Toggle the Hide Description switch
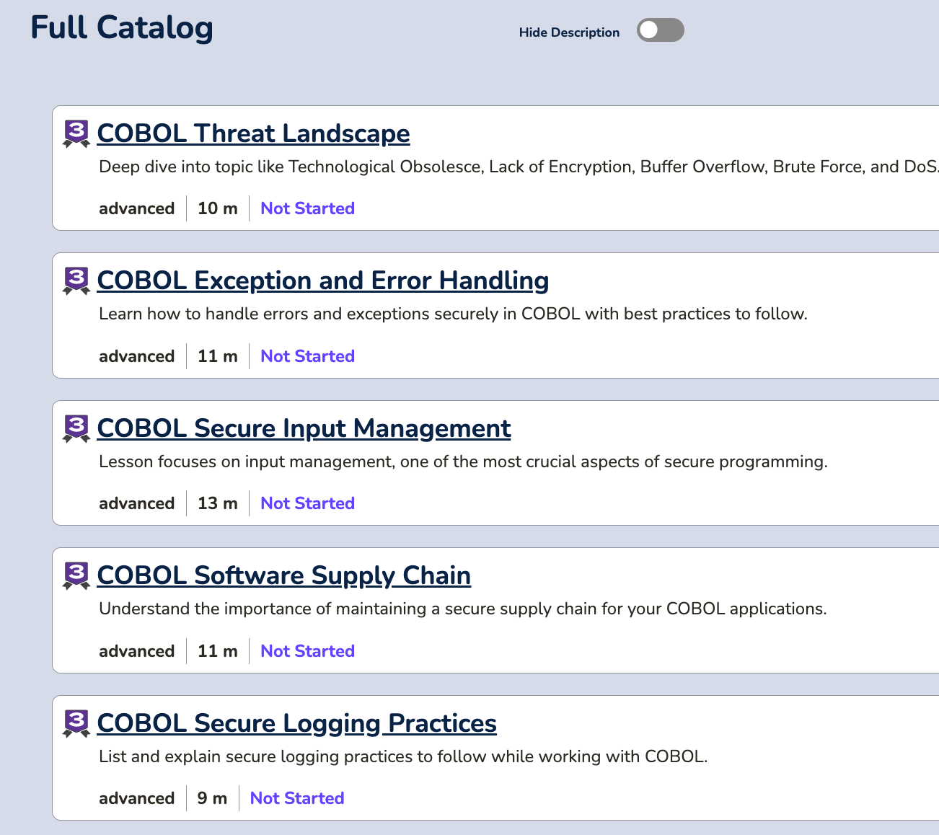This screenshot has height=835, width=939. [x=660, y=30]
